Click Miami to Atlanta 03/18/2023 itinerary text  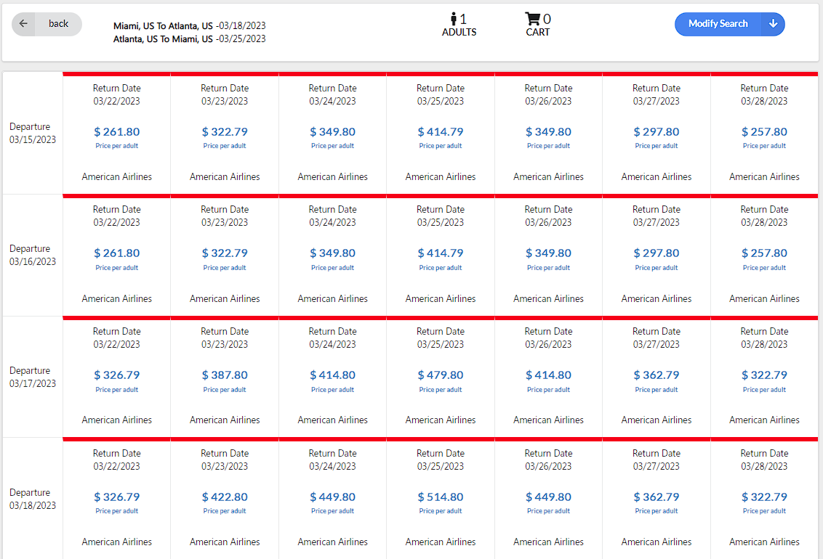(x=190, y=25)
